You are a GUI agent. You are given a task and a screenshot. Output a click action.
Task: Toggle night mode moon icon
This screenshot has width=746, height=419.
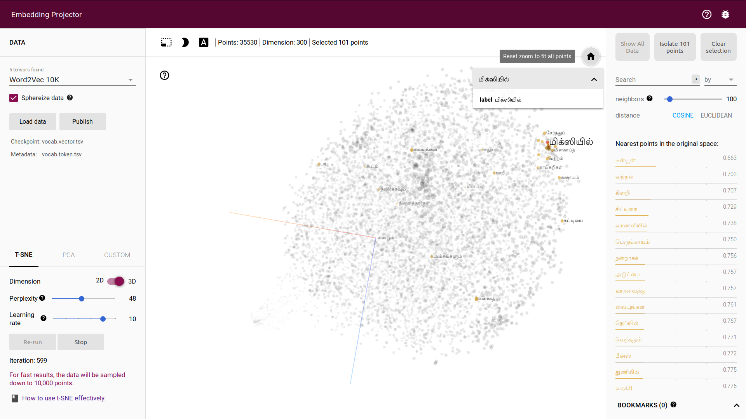(185, 42)
